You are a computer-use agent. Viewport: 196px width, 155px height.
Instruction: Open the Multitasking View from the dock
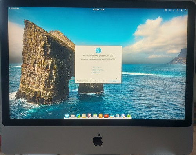click(x=67, y=116)
